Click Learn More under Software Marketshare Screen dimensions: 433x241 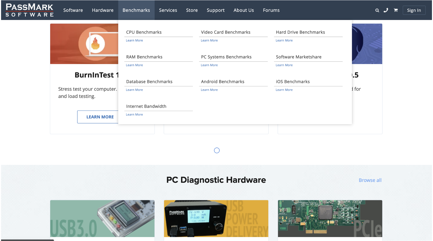click(x=284, y=65)
